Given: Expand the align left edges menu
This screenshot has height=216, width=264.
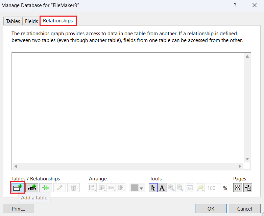Looking at the screenshot, I should pos(93,188).
